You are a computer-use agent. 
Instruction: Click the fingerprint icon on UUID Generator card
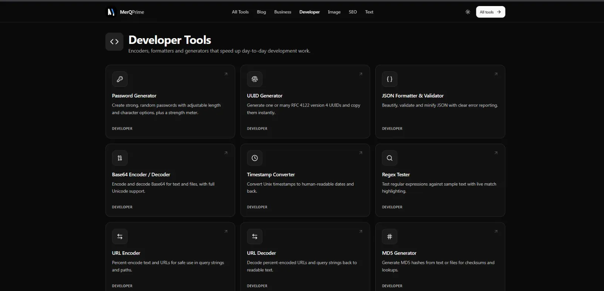point(255,79)
